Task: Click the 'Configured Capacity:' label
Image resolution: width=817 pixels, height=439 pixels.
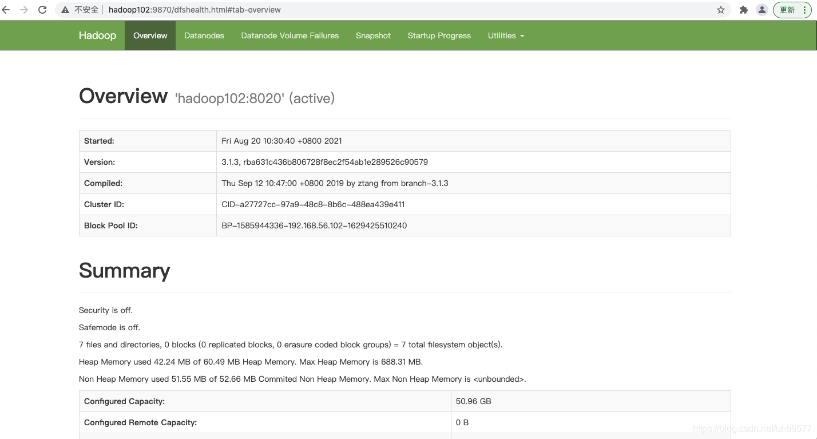Action: pos(124,401)
